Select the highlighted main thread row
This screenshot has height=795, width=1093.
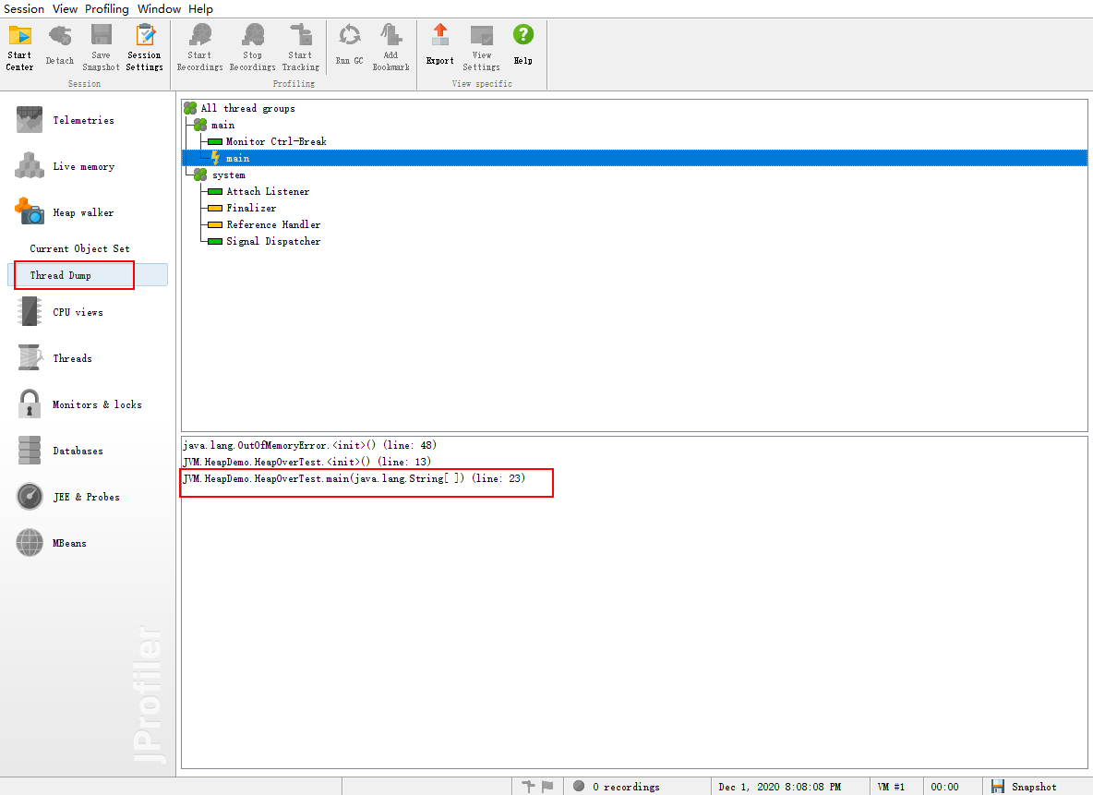click(x=634, y=158)
